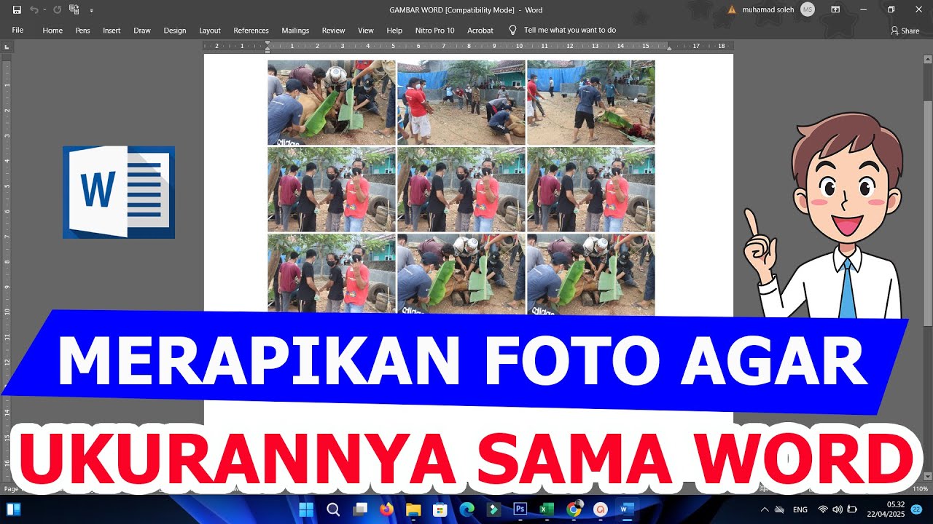This screenshot has width=933, height=524.
Task: Switch to the Insert ribbon tab
Action: click(x=112, y=31)
